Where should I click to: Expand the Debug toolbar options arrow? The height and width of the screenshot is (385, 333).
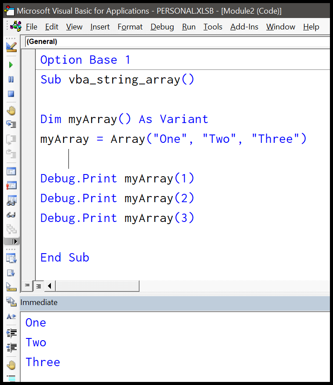(15, 241)
